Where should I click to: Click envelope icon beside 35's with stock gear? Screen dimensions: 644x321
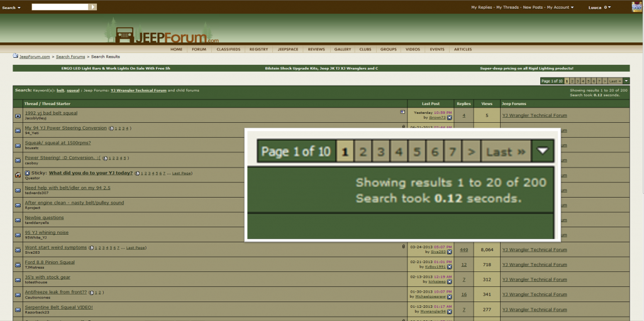click(18, 279)
